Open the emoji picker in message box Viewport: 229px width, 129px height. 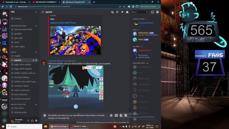point(126,115)
